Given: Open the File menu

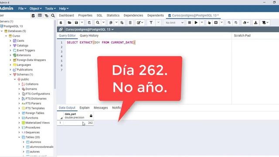Looking at the screenshot, I should (22, 8).
